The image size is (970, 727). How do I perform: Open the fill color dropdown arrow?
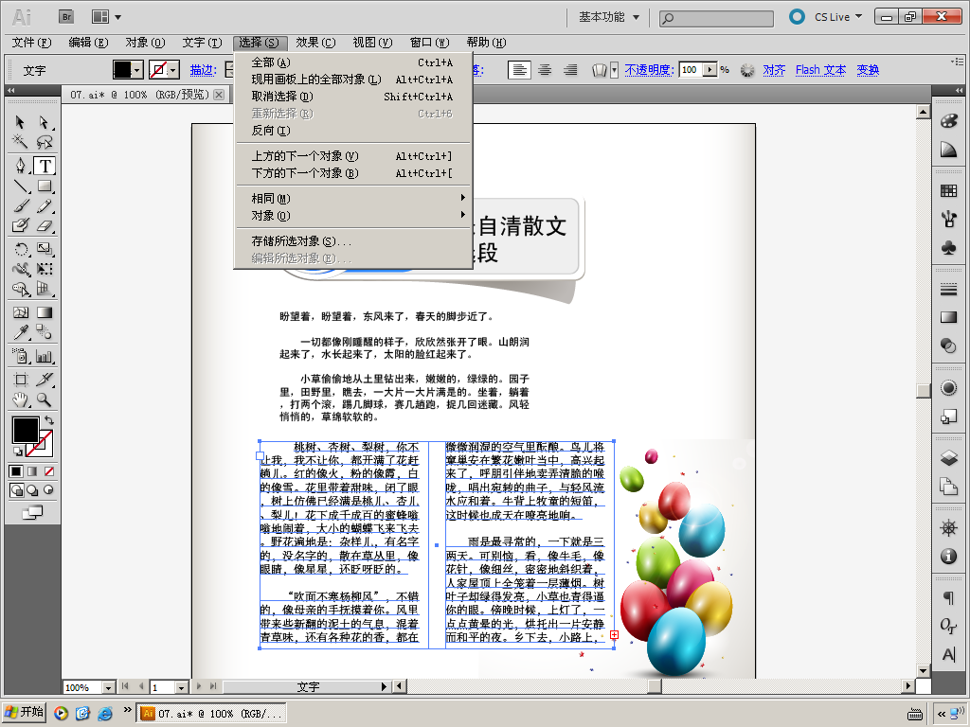[137, 70]
